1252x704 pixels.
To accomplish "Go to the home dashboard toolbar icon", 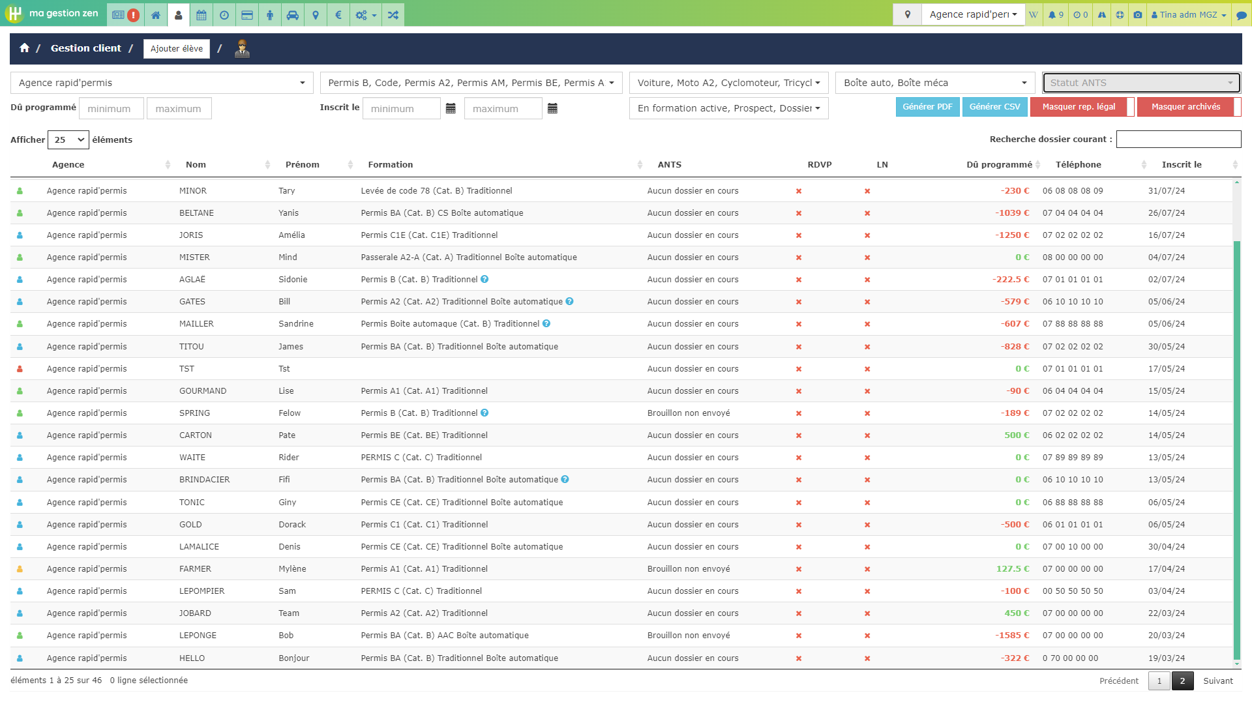I will pyautogui.click(x=155, y=14).
